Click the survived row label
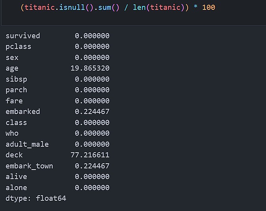266x211 pixels. click(x=23, y=36)
